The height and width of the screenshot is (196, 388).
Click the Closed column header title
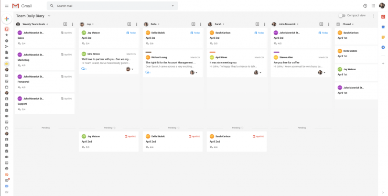click(347, 24)
